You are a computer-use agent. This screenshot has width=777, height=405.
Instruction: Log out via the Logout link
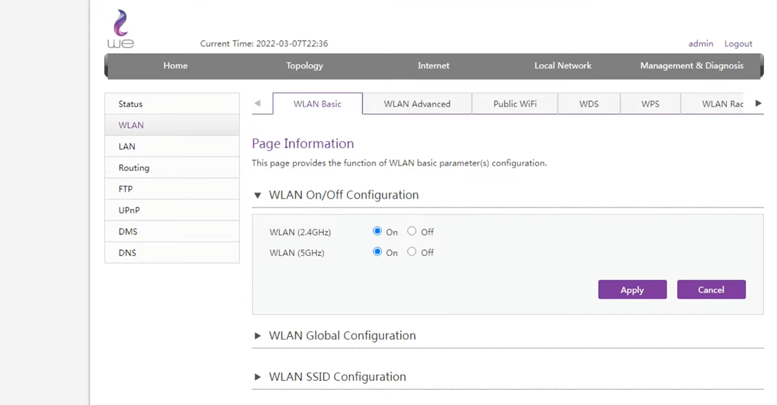pos(738,44)
